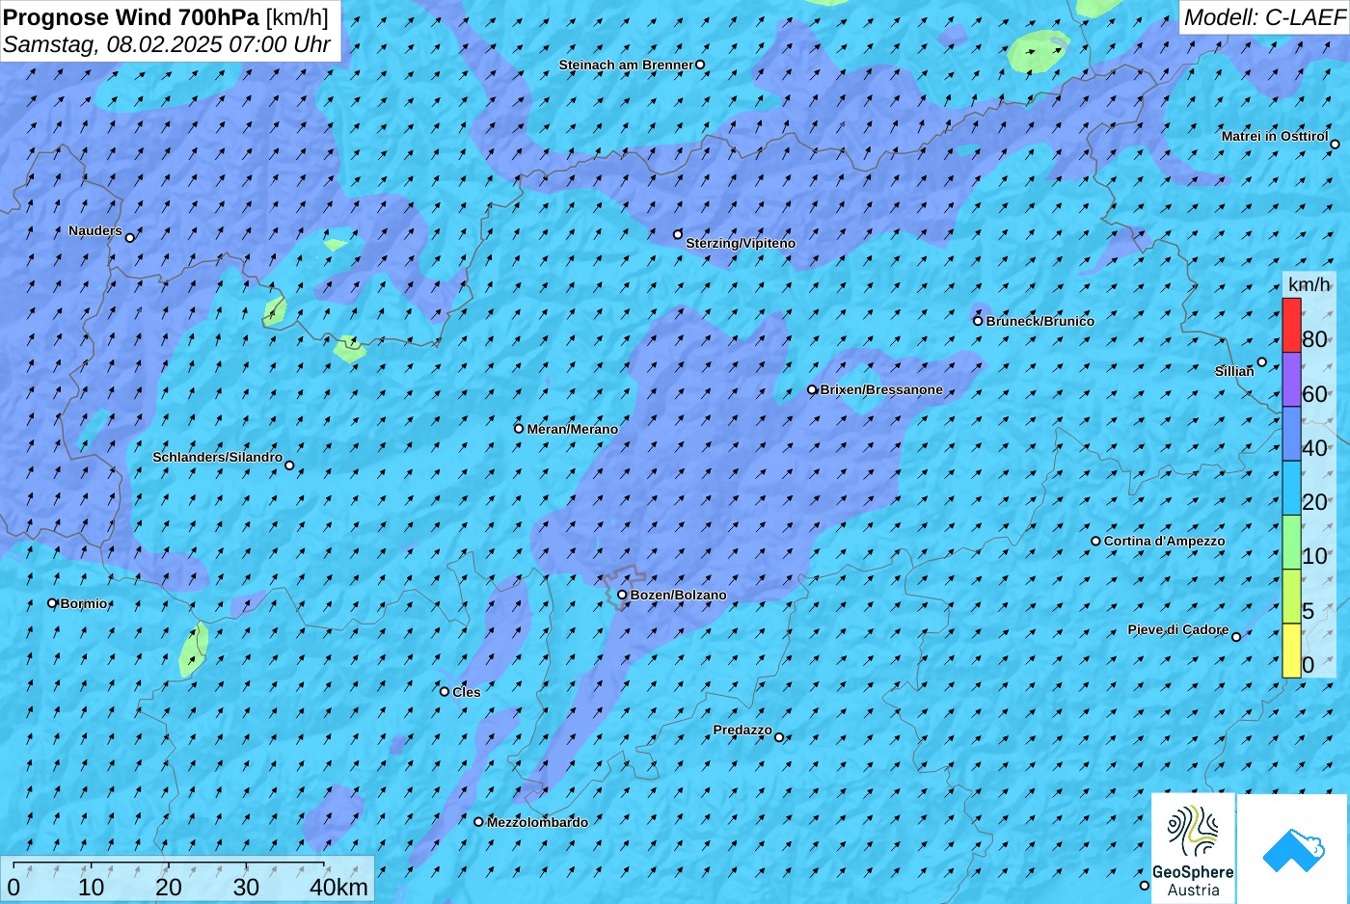Image resolution: width=1350 pixels, height=904 pixels.
Task: Click the 'Steinach am Brenner' label text
Action: [x=626, y=65]
